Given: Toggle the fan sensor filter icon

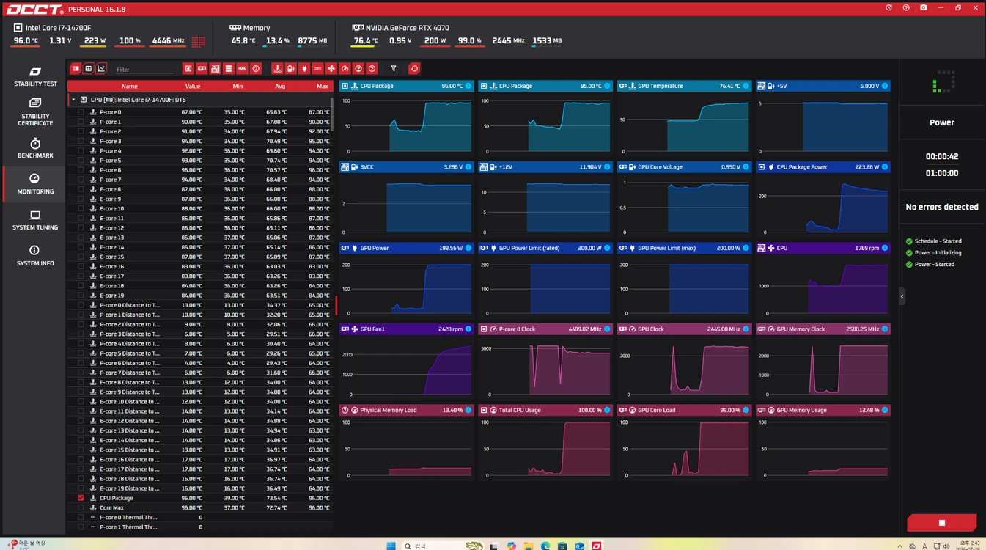Looking at the screenshot, I should pyautogui.click(x=331, y=69).
